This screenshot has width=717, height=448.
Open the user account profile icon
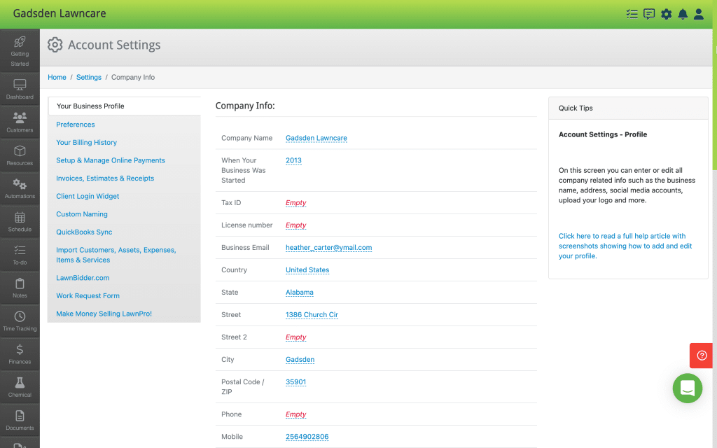pyautogui.click(x=699, y=13)
